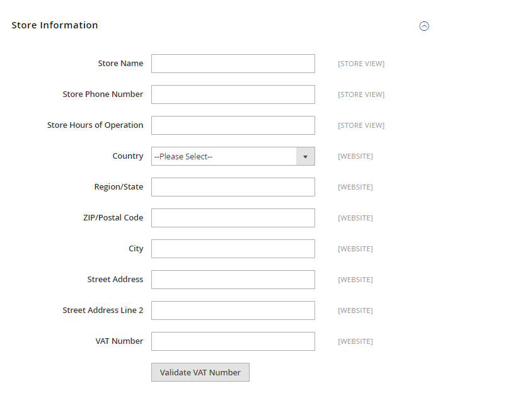The height and width of the screenshot is (393, 520).
Task: Click the Street Address Line 2 label
Action: [103, 310]
